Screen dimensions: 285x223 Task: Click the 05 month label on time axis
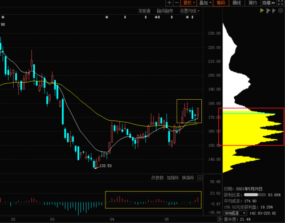166,220
